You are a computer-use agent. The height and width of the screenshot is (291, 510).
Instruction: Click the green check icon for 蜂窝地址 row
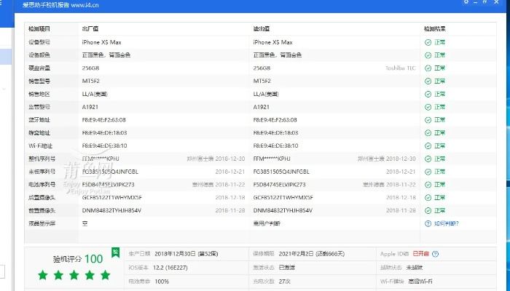[428, 133]
